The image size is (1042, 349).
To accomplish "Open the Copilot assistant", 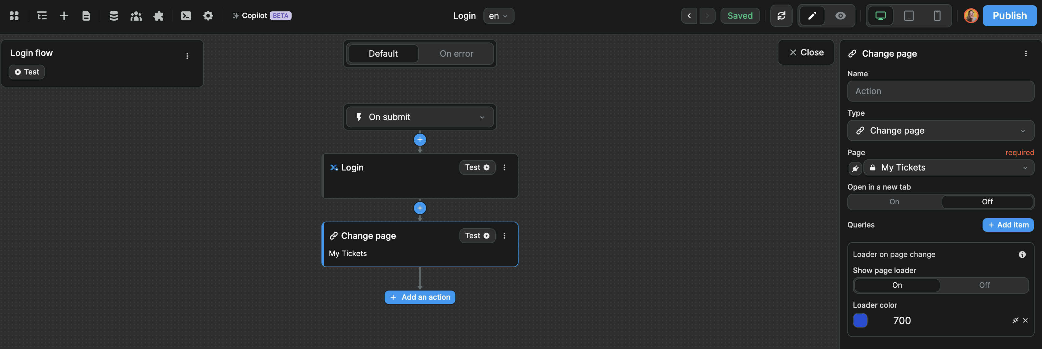I will click(261, 16).
